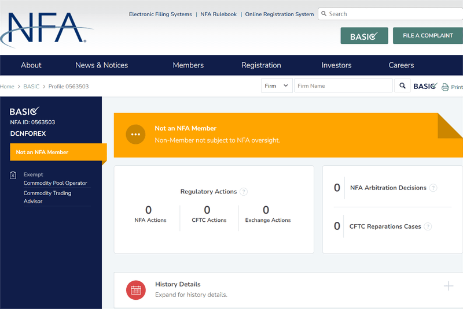Click the printer icon
Viewport: 463px width, 309px height.
pyautogui.click(x=445, y=87)
